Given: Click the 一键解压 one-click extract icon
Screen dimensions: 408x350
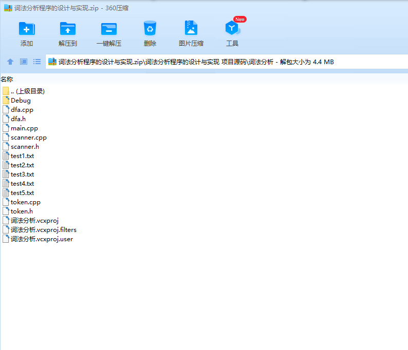Looking at the screenshot, I should click(109, 29).
